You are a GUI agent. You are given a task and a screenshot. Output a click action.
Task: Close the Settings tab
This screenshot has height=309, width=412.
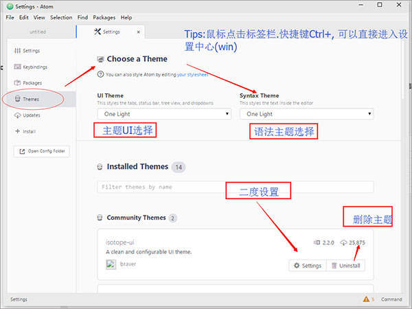pyautogui.click(x=139, y=32)
